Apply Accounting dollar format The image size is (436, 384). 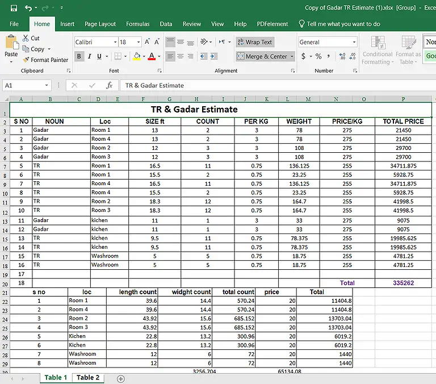(x=303, y=56)
